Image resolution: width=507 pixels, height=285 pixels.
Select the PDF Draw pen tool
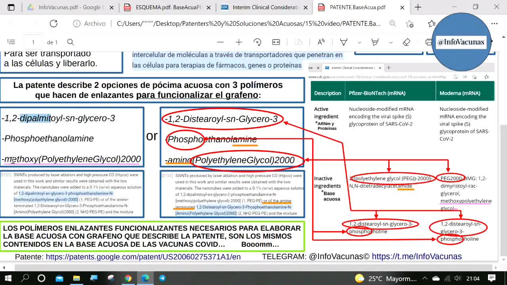coord(344,42)
